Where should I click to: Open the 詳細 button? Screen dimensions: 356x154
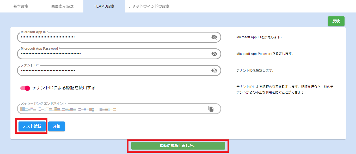click(x=57, y=126)
